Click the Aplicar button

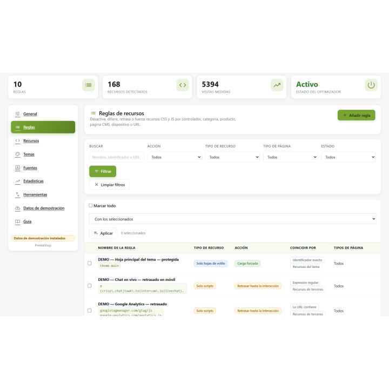click(103, 233)
